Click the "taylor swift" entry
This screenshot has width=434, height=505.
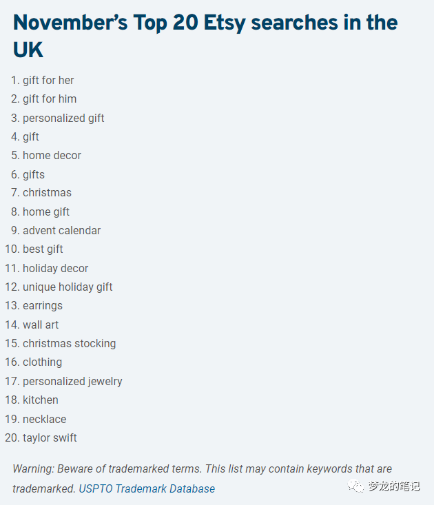[x=50, y=437]
